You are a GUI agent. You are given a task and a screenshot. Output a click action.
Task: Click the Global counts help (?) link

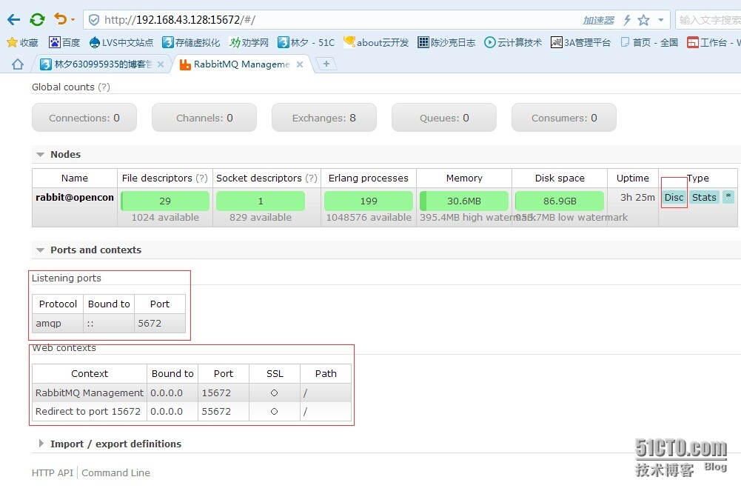tap(104, 87)
